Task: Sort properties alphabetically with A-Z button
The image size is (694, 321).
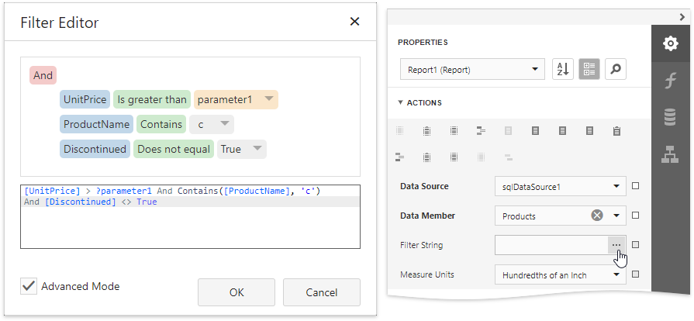Action: coord(562,70)
